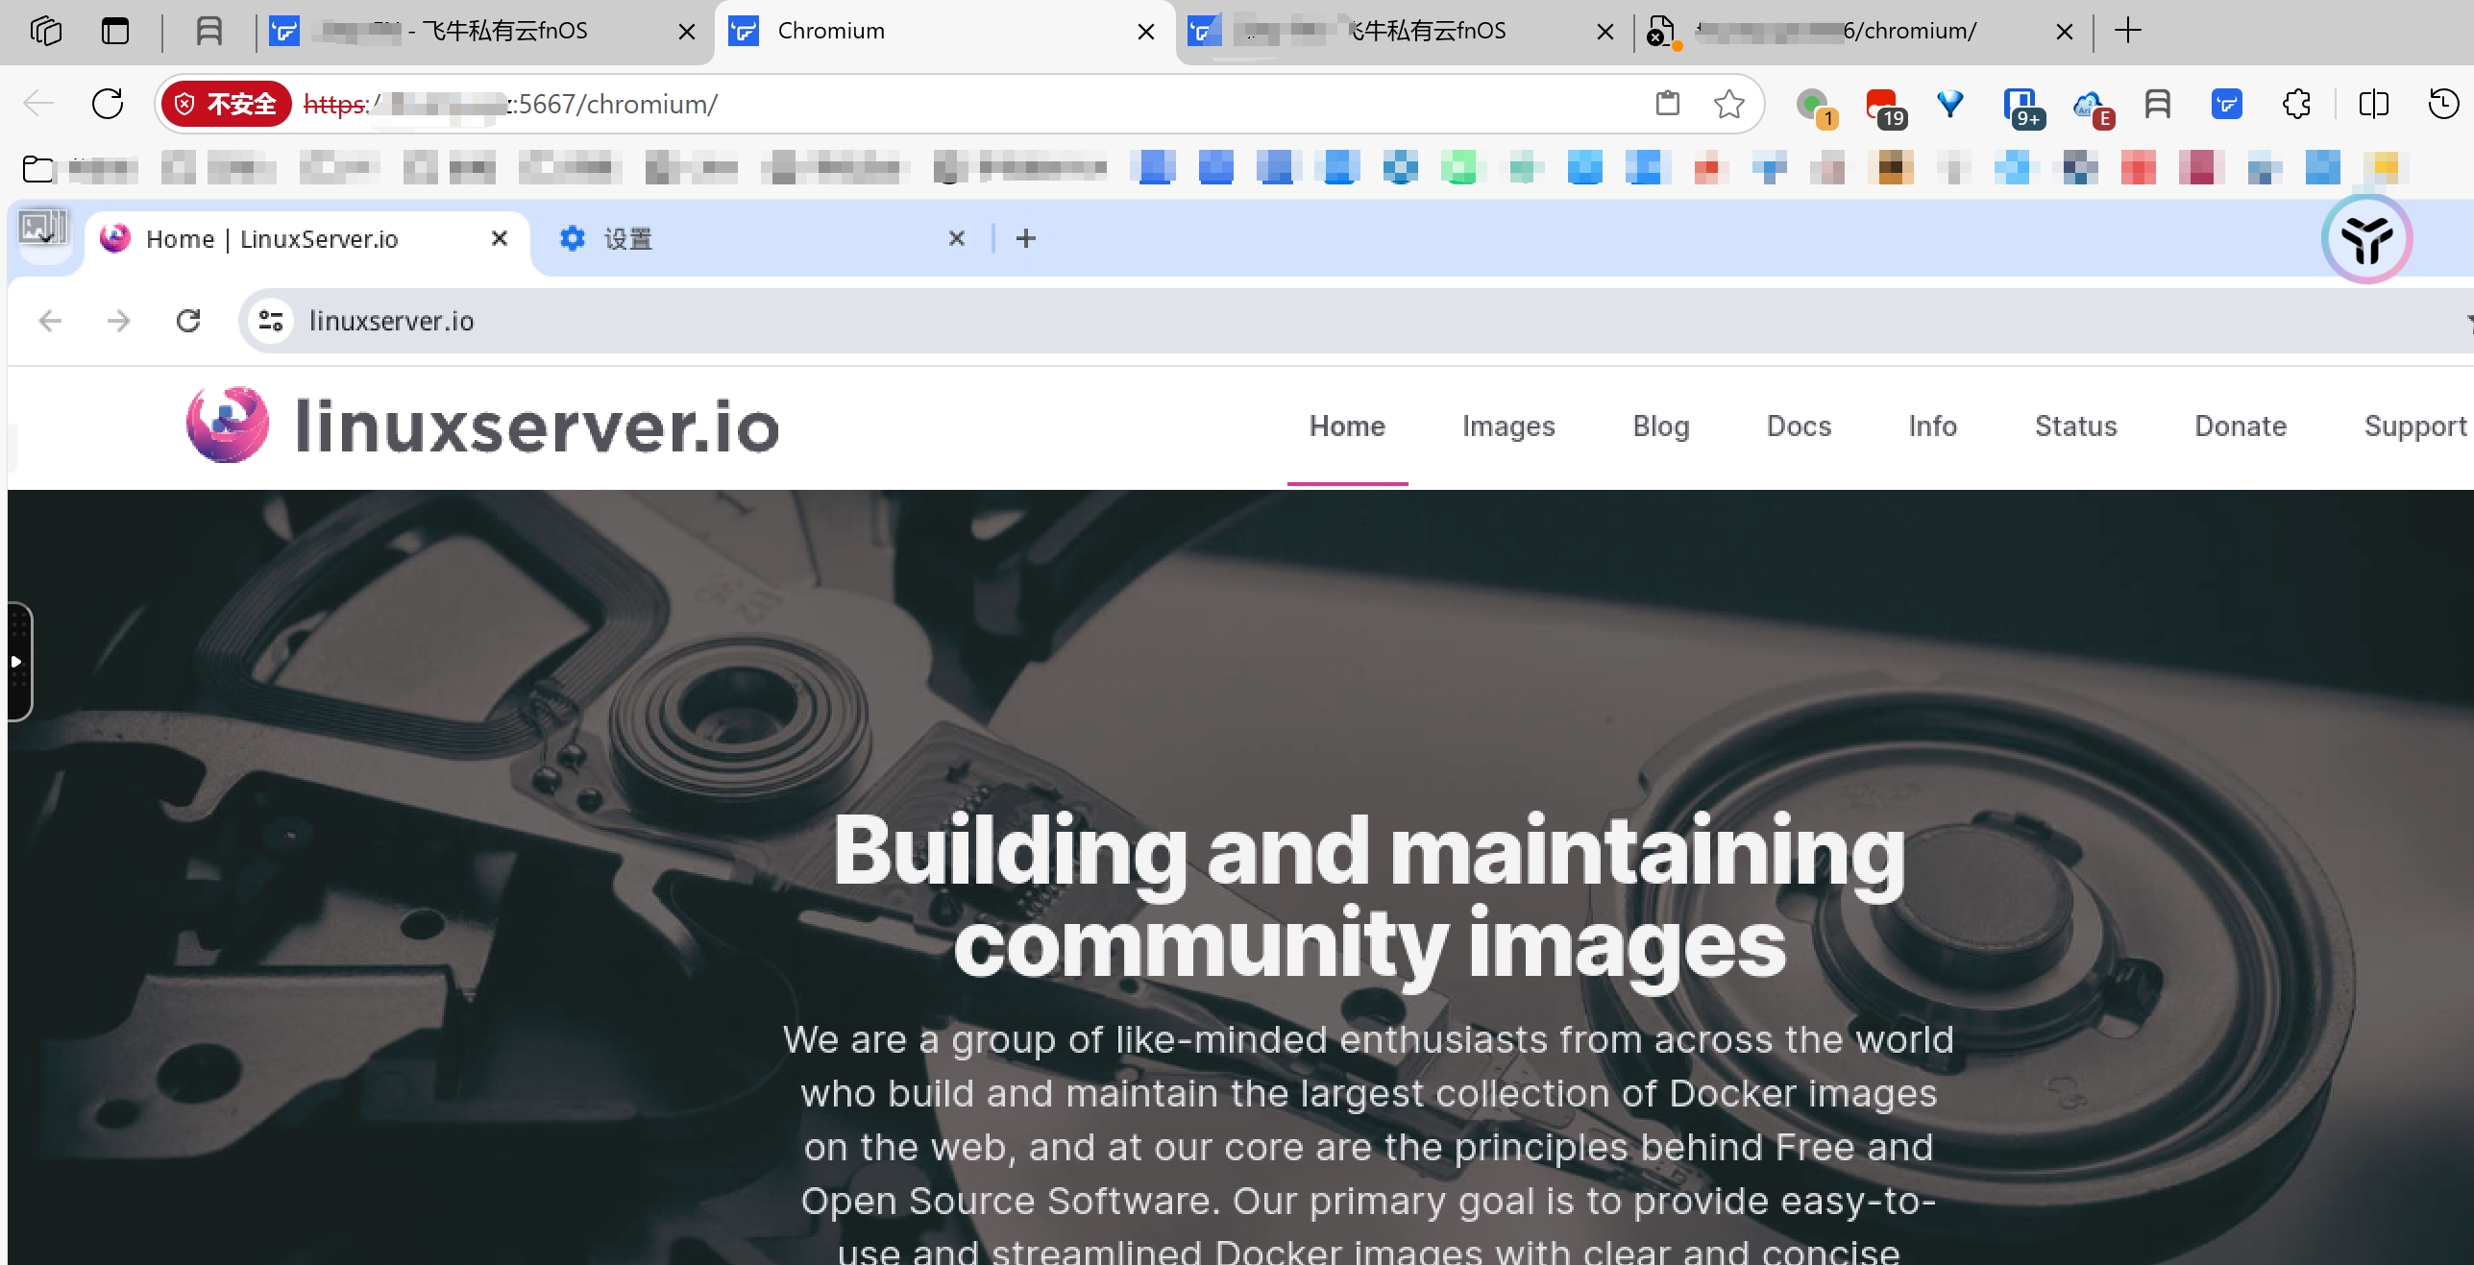This screenshot has height=1265, width=2474.
Task: Expand the left side panel handle
Action: (17, 661)
